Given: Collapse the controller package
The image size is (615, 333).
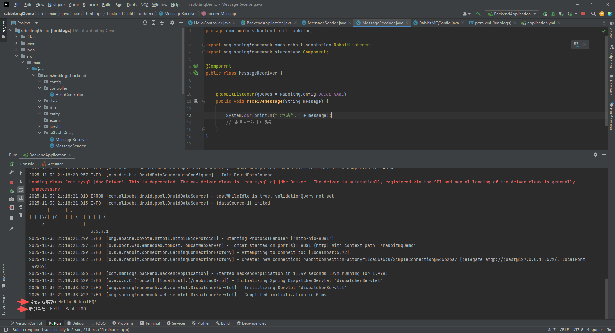Looking at the screenshot, I should tap(39, 88).
